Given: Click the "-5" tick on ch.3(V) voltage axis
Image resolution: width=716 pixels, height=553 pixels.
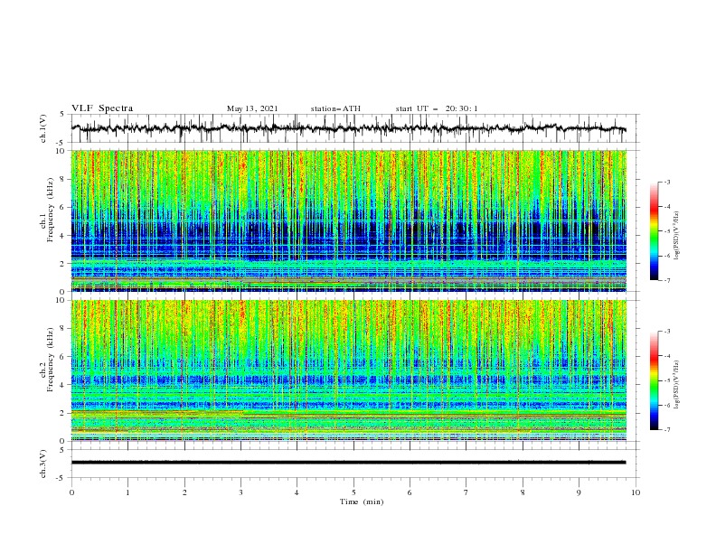Looking at the screenshot, I should click(61, 478).
